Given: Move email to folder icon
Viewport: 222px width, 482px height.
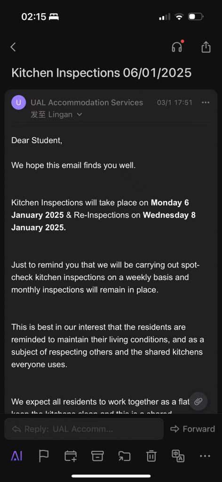Looking at the screenshot, I should [x=124, y=456].
